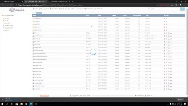Click the delete trash icon for wp-admin row
Screen dimensions: 188x106
click(x=164, y=24)
